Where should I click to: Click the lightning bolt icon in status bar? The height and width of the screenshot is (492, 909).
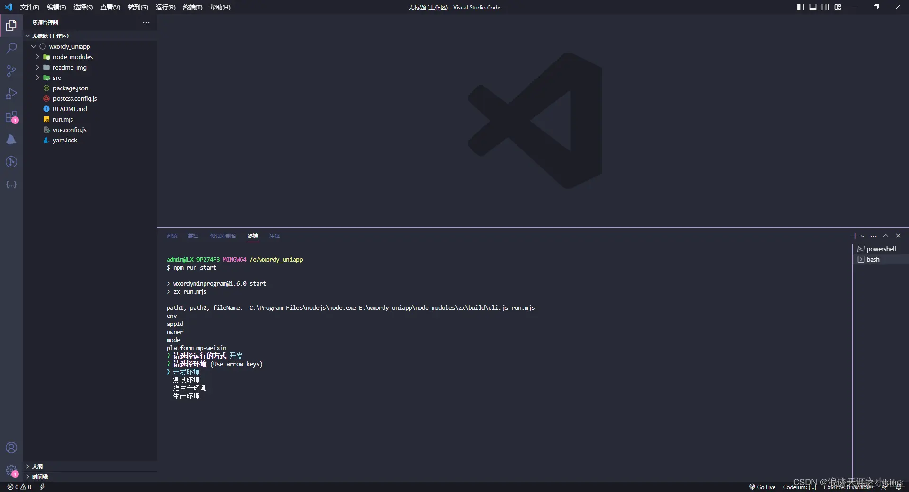pyautogui.click(x=42, y=487)
